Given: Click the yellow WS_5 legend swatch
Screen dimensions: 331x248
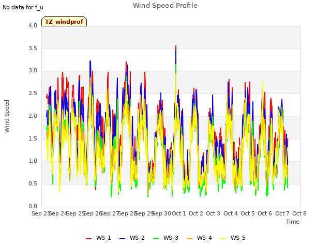Looking at the screenshot, I should pos(223,238).
